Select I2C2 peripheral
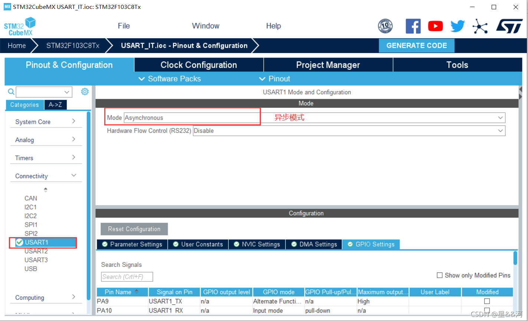 30,216
